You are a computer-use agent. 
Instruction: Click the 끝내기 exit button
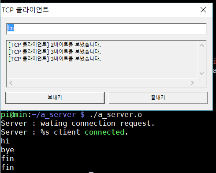click(158, 98)
